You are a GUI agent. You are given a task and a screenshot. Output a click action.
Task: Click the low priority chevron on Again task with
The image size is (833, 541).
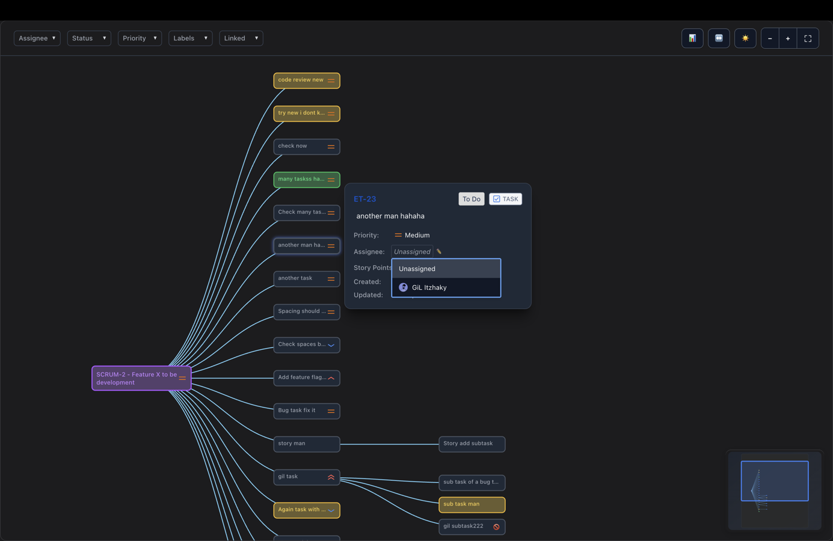pyautogui.click(x=331, y=510)
